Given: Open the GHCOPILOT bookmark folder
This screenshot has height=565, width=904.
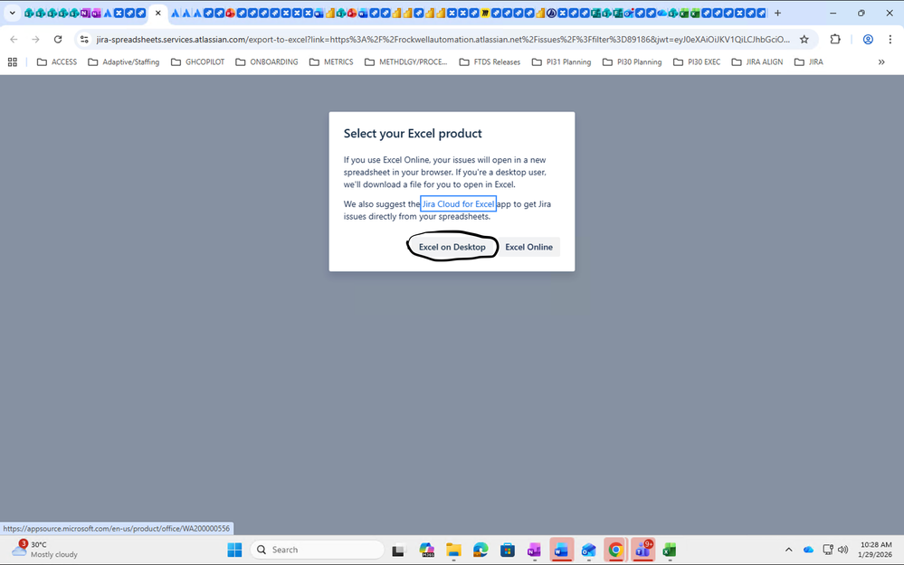Looking at the screenshot, I should (x=198, y=61).
